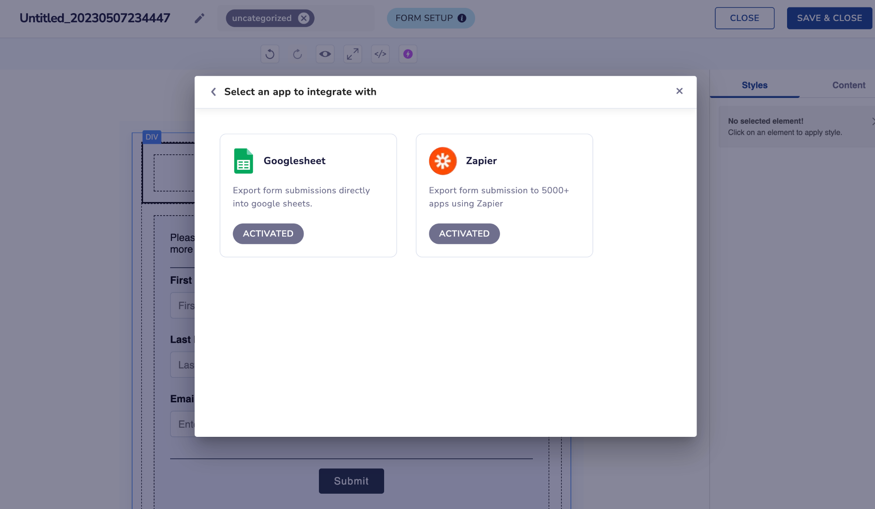Click the Zapier logo icon
This screenshot has width=875, height=509.
443,161
